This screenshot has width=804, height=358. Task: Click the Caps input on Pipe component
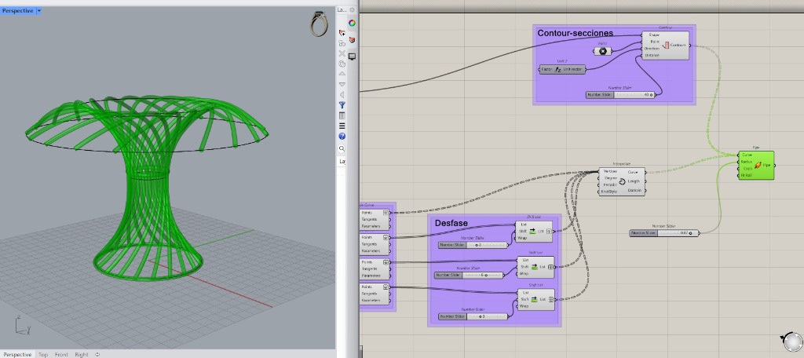click(747, 168)
